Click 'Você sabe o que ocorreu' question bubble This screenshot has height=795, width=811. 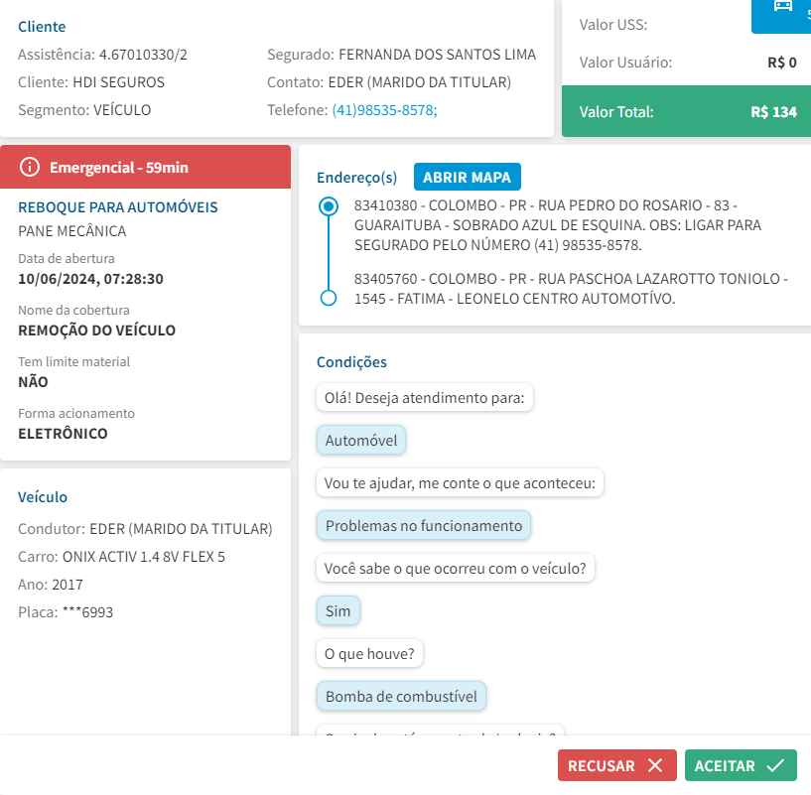click(456, 569)
